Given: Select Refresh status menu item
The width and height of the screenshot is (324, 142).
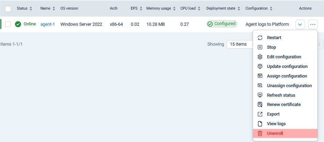Looking at the screenshot, I should [x=281, y=95].
